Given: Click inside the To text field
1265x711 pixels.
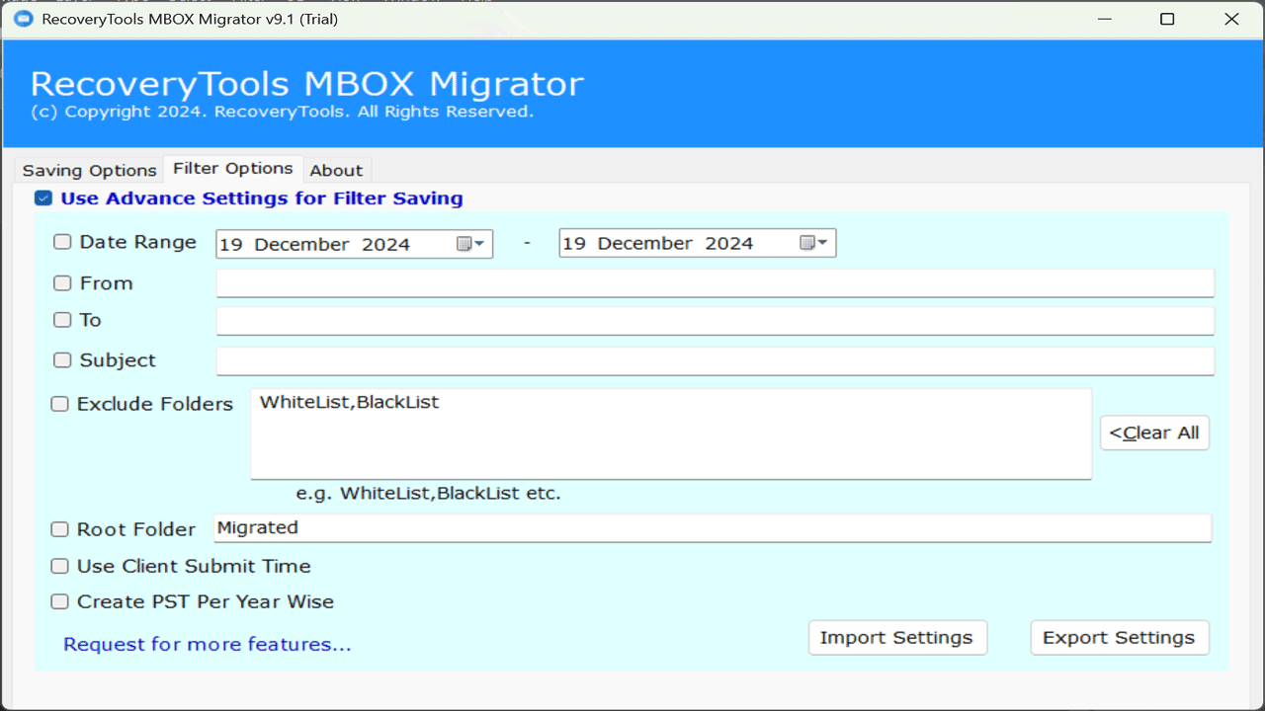Looking at the screenshot, I should pyautogui.click(x=715, y=321).
